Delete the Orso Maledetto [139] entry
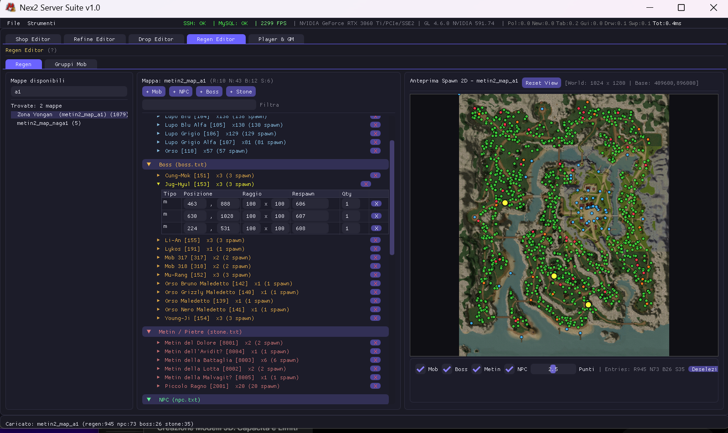This screenshot has height=433, width=728. click(375, 301)
